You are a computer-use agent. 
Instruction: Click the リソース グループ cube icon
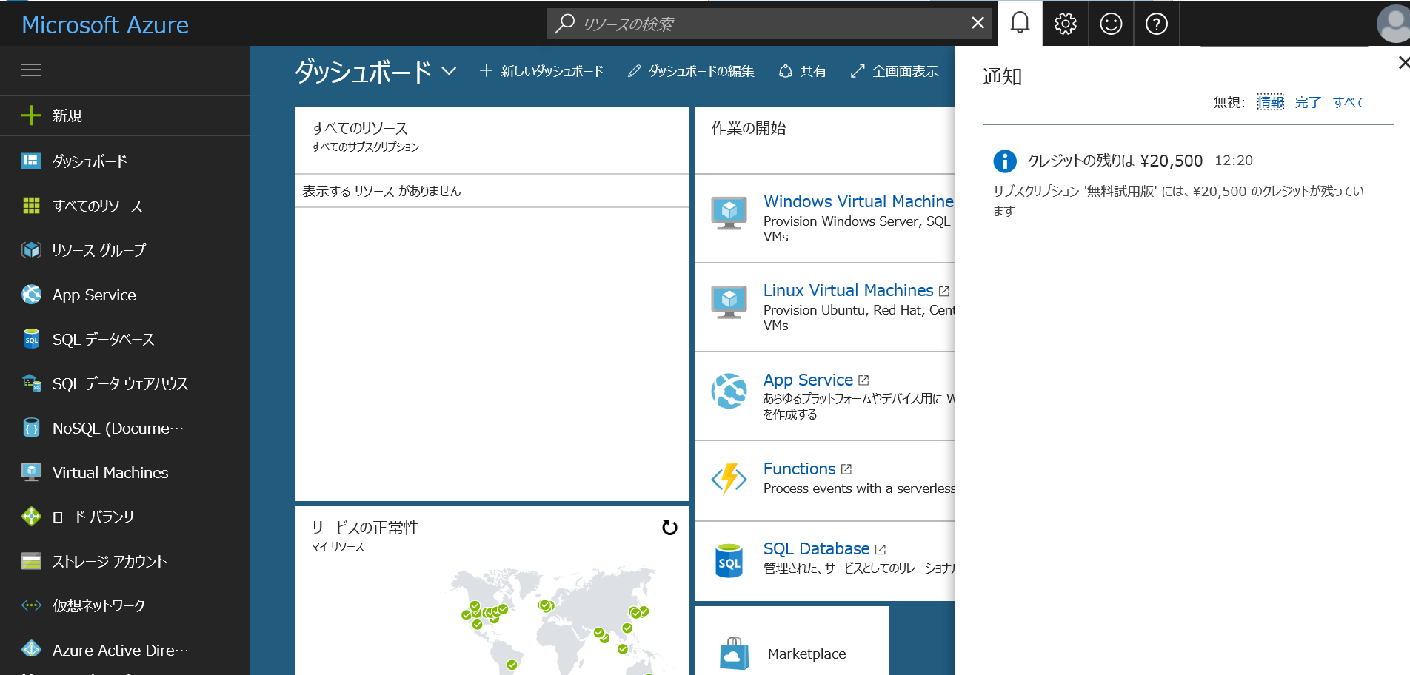(31, 250)
